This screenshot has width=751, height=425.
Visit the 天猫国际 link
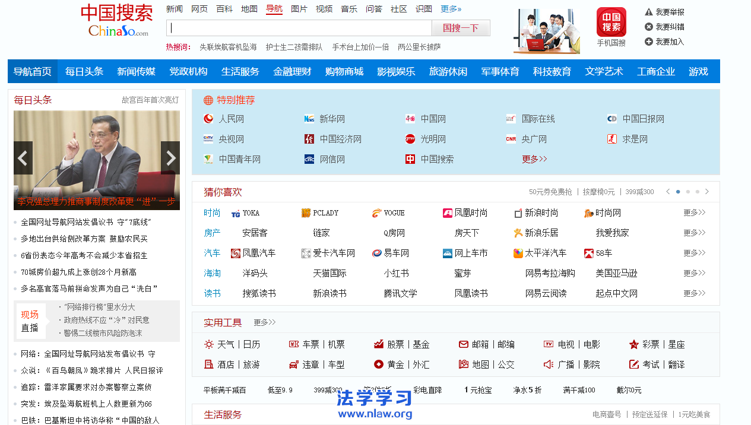[329, 273]
